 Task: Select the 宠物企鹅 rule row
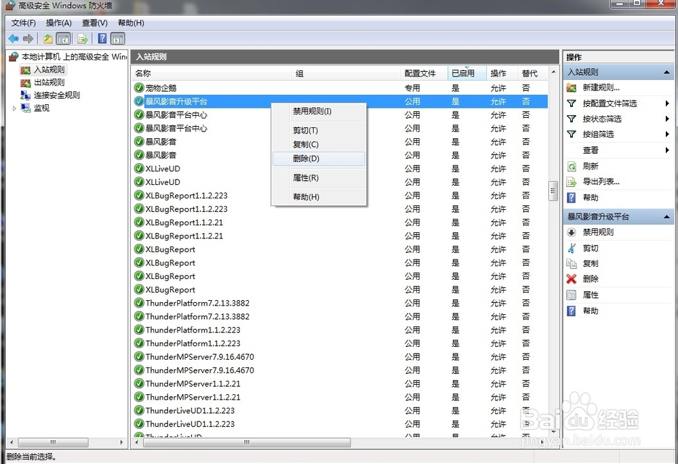(x=340, y=87)
